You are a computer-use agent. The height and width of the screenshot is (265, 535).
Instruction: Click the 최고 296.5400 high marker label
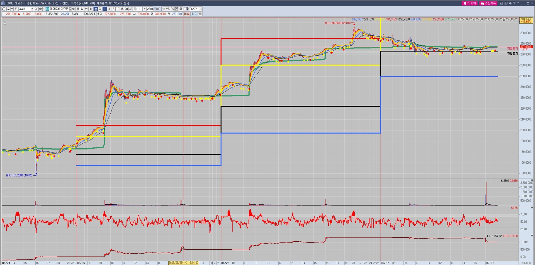point(337,23)
